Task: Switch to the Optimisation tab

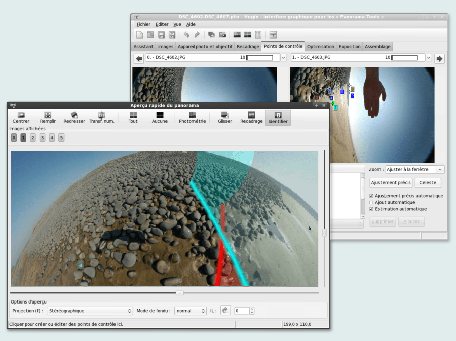Action: tap(320, 47)
